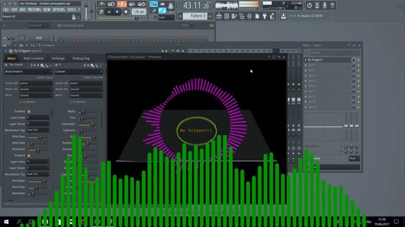Pause playback with the pause button
The image size is (405, 227).
[109, 12]
